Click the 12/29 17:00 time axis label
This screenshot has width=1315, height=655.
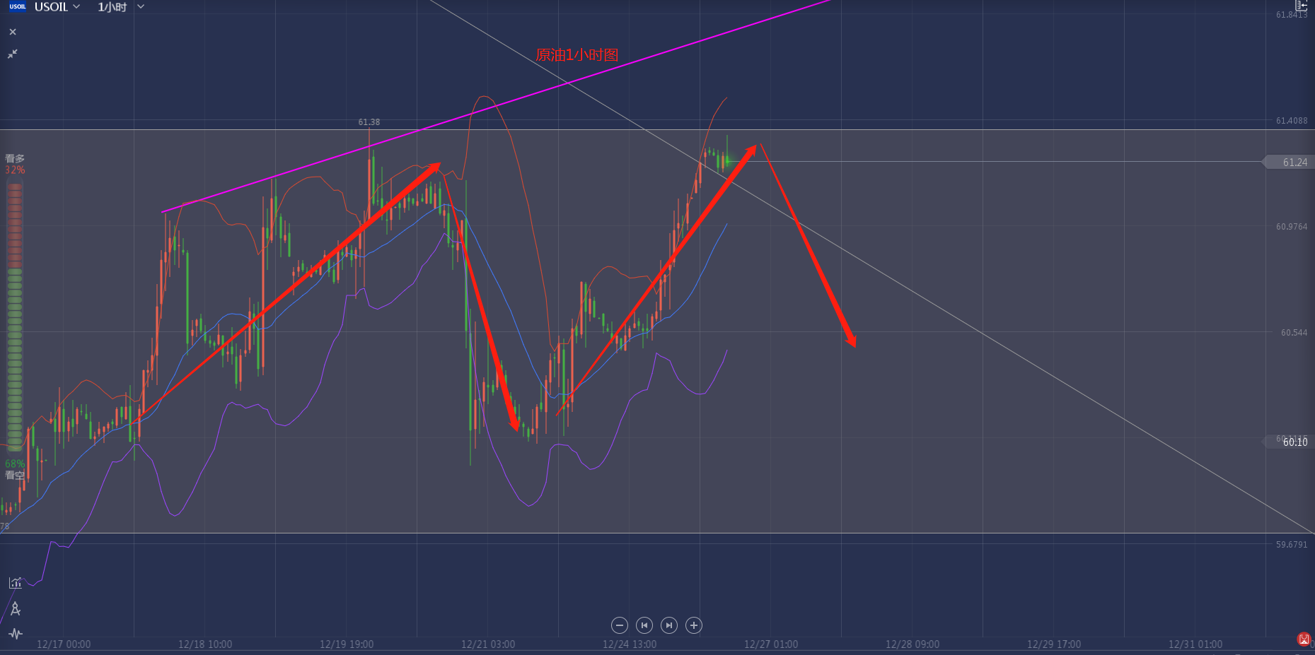click(x=1054, y=644)
